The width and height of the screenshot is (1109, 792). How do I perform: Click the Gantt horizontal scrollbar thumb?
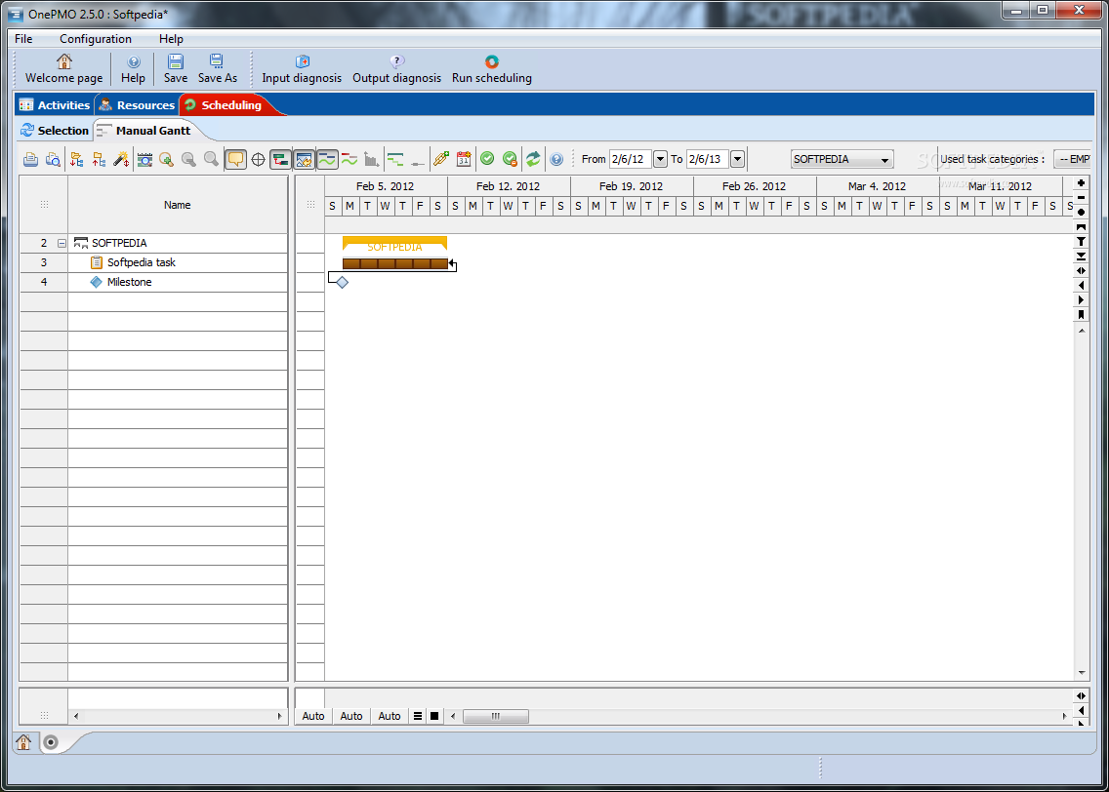[495, 716]
